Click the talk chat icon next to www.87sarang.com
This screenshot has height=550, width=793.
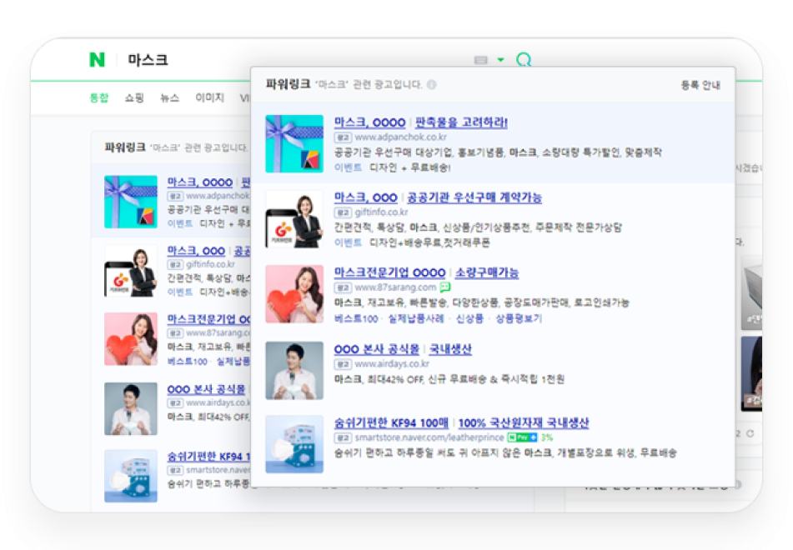click(x=444, y=287)
